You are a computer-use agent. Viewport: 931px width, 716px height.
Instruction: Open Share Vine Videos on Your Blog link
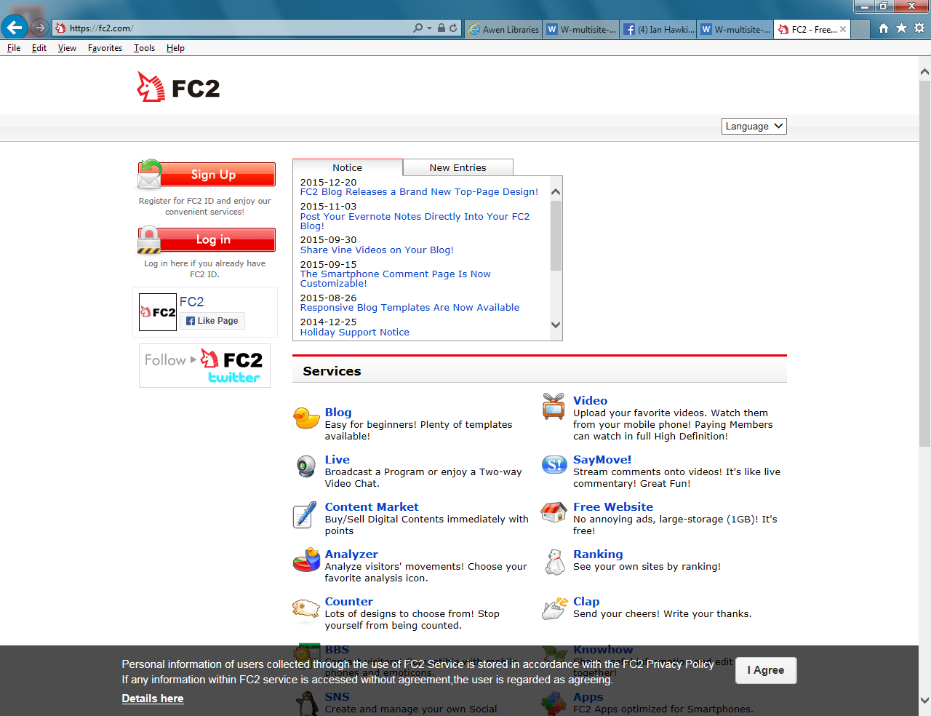coord(377,250)
